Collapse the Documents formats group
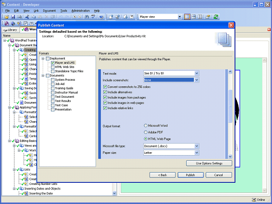This screenshot has width=272, height=204. (x=43, y=76)
